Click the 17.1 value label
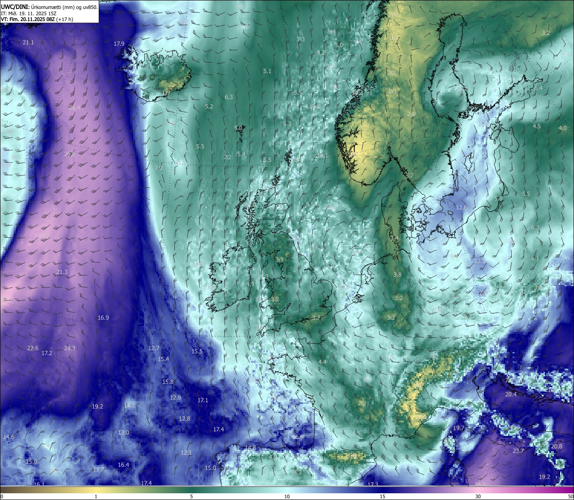 click(203, 400)
